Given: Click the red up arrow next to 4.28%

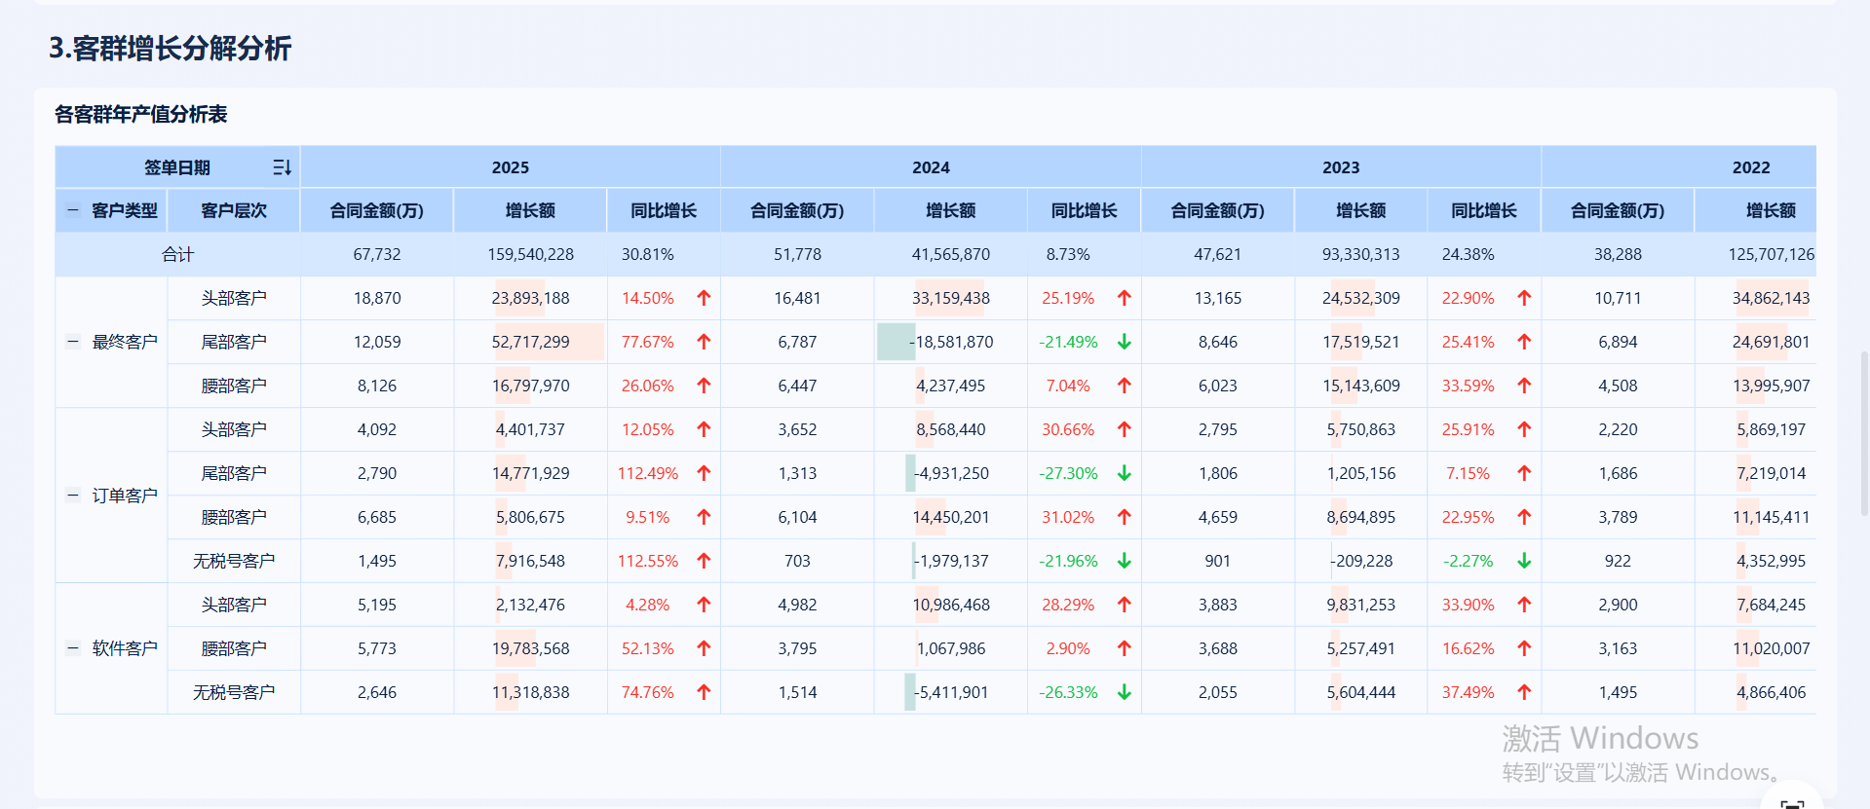Looking at the screenshot, I should (704, 605).
